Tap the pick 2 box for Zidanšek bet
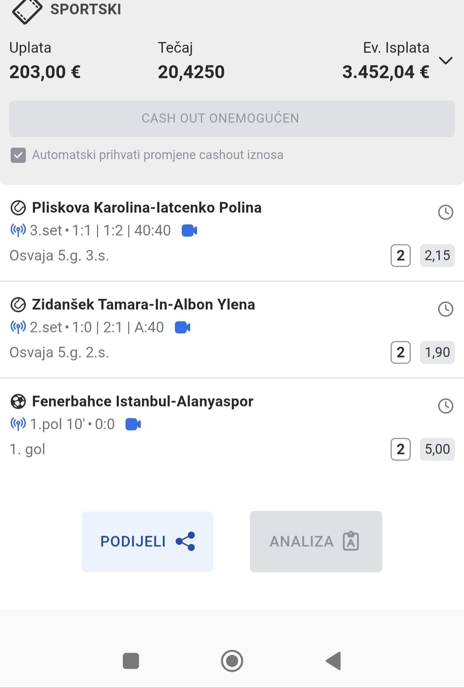 (400, 353)
